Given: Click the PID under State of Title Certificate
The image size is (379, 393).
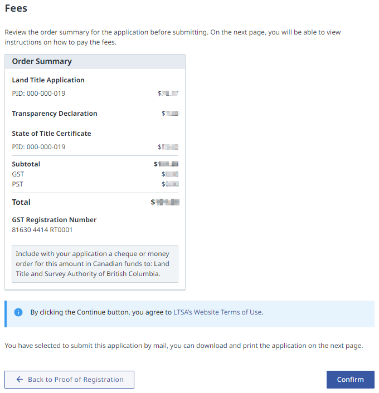Looking at the screenshot, I should (x=38, y=147).
